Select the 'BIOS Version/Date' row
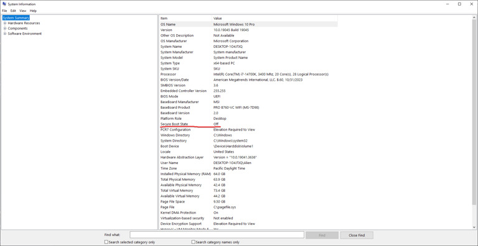The image size is (478, 246). (248, 80)
